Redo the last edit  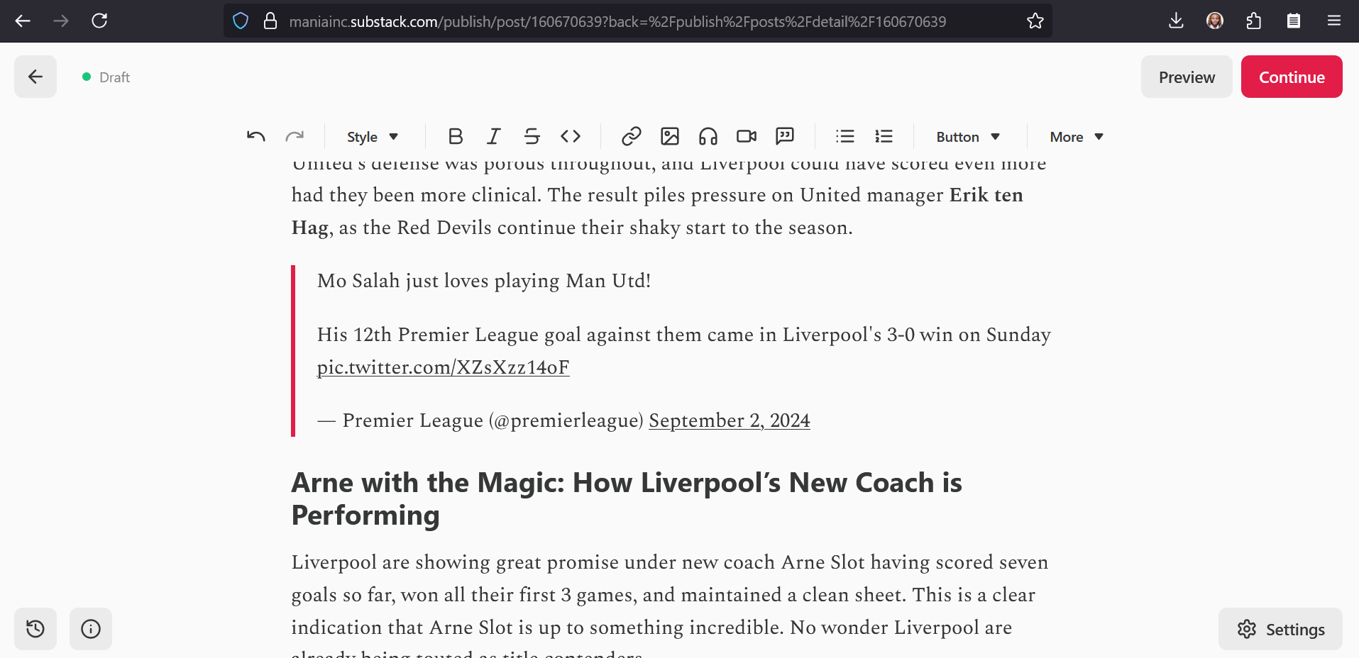pos(295,136)
